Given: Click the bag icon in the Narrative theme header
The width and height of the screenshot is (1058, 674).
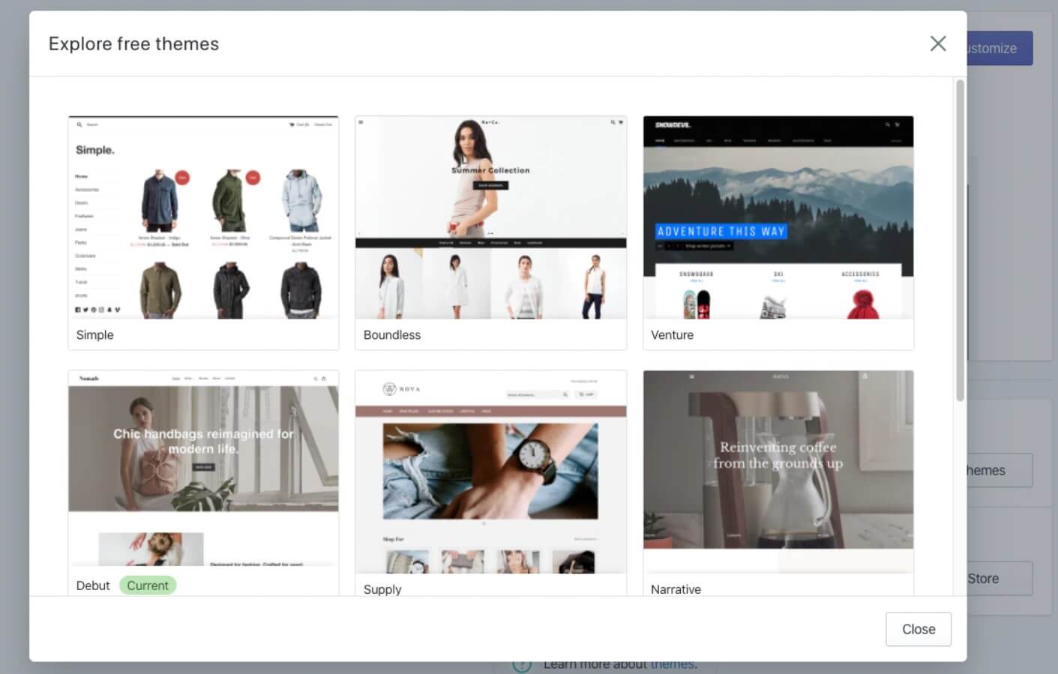Looking at the screenshot, I should pos(866,375).
